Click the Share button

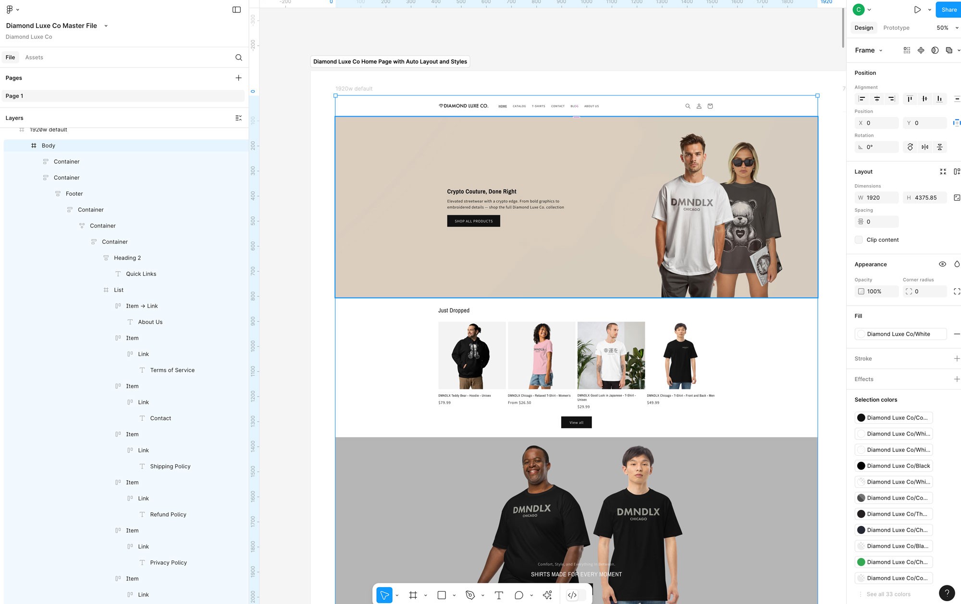[949, 10]
